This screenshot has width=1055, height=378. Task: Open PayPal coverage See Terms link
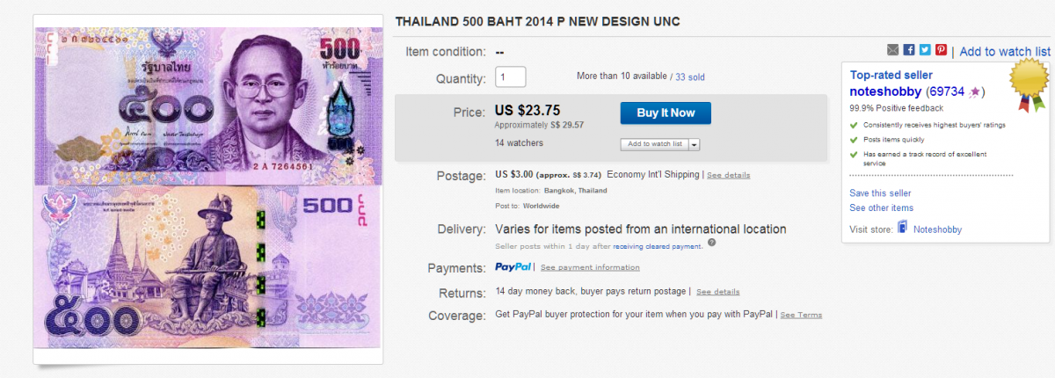click(x=801, y=315)
